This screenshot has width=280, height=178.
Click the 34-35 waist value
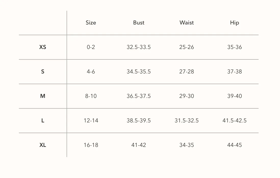click(x=187, y=145)
